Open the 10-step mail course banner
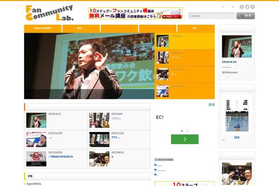 click(x=135, y=13)
